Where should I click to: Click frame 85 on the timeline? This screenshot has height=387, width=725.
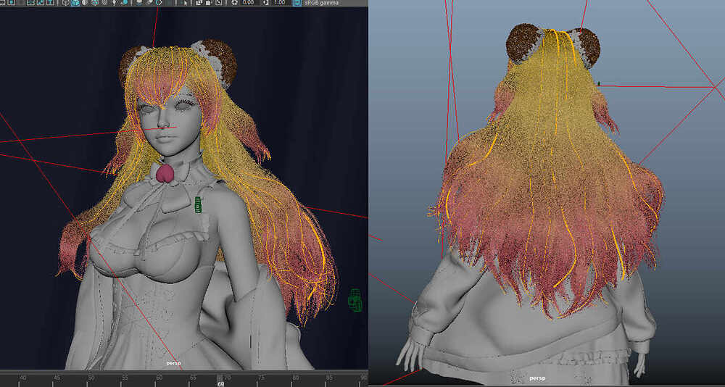tap(329, 378)
